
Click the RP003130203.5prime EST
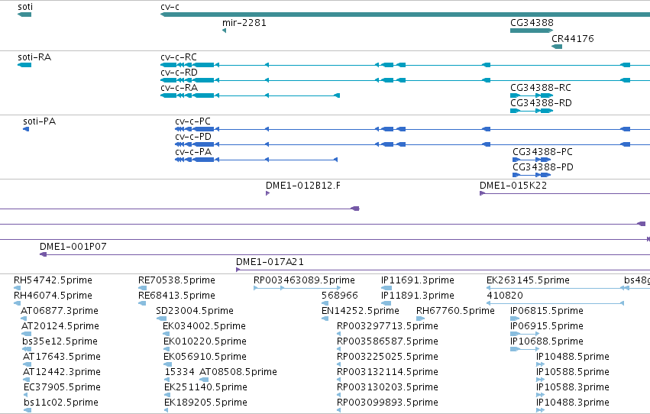339,395
